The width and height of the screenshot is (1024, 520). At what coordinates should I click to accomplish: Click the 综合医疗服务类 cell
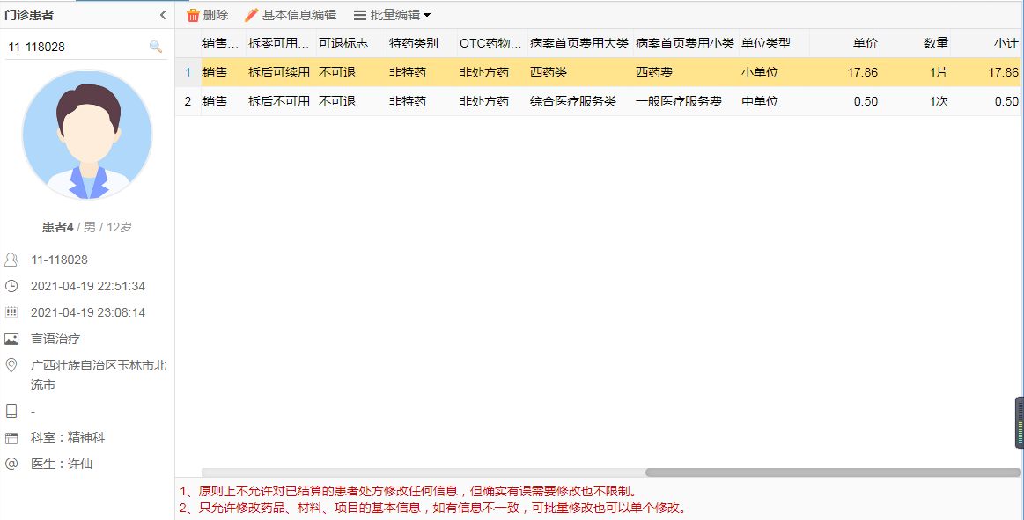click(580, 101)
